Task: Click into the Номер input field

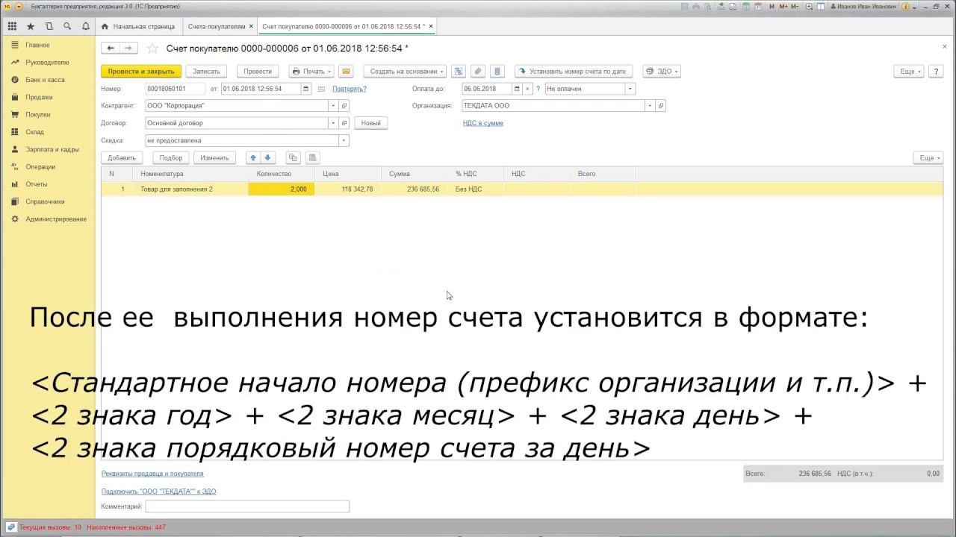Action: 176,89
